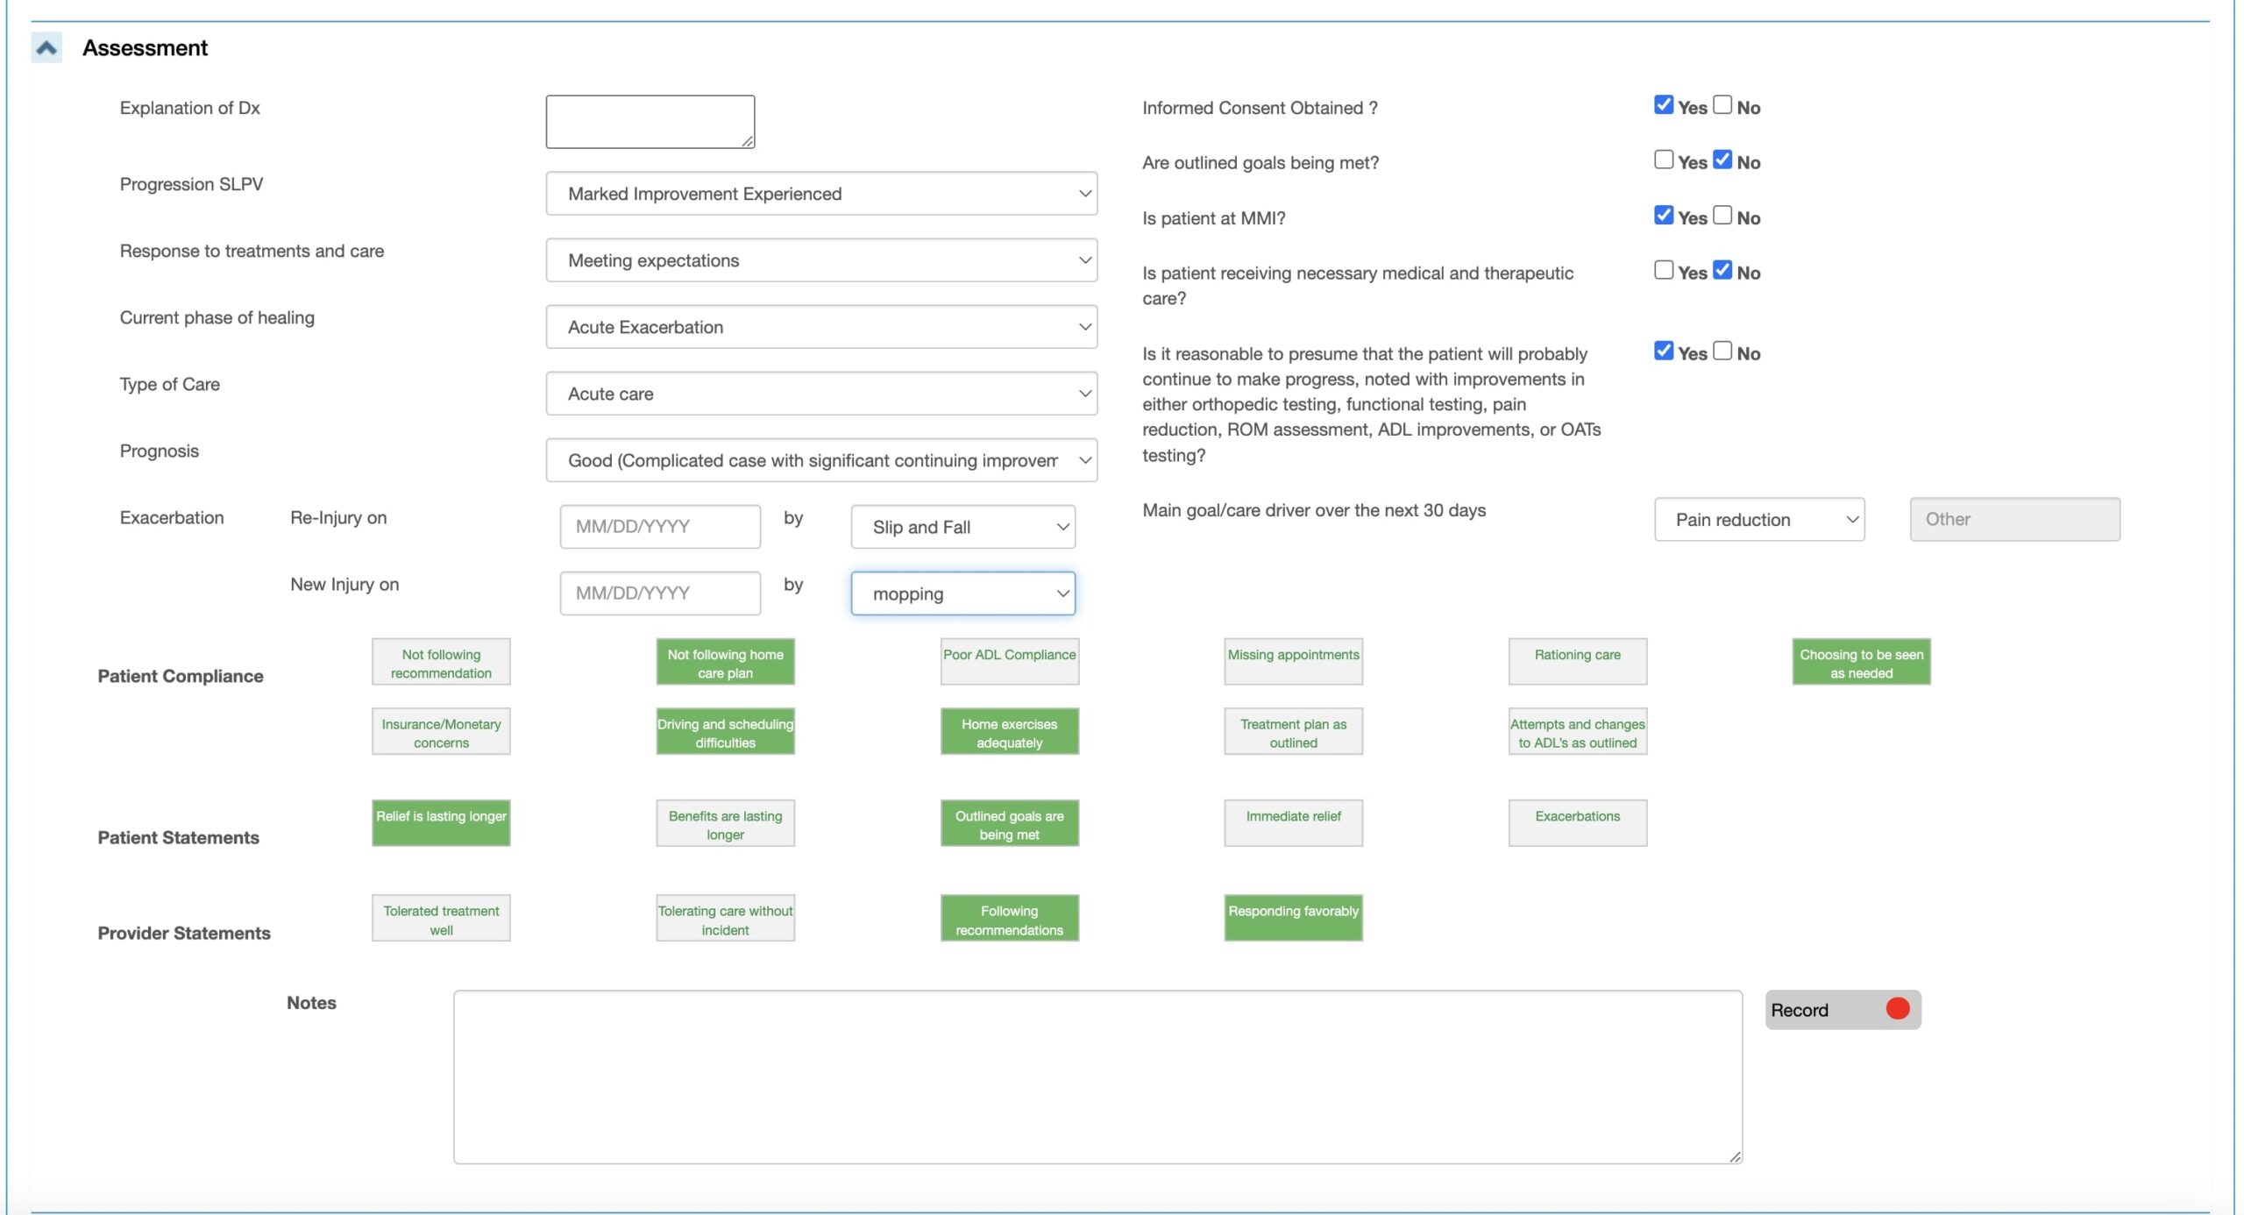Check "No" for Is patient at MMI
2244x1215 pixels.
(x=1722, y=214)
